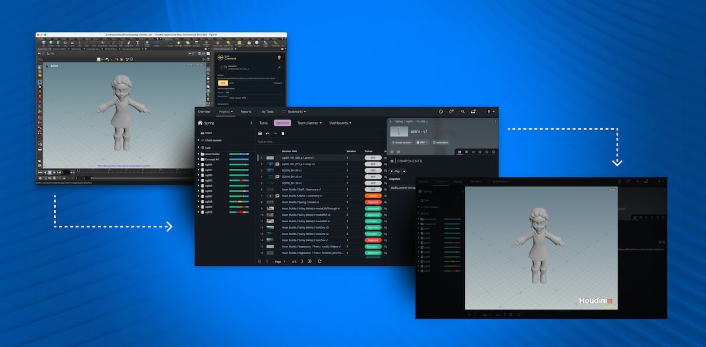Open the Play dropdown in the Components panel

click(404, 171)
